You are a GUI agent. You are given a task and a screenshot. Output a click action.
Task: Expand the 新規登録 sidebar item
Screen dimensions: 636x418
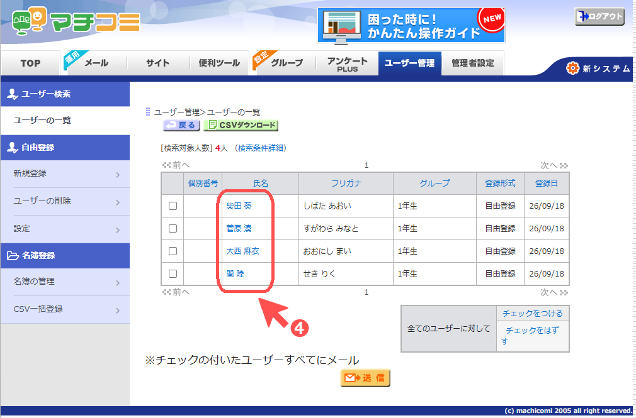[65, 173]
